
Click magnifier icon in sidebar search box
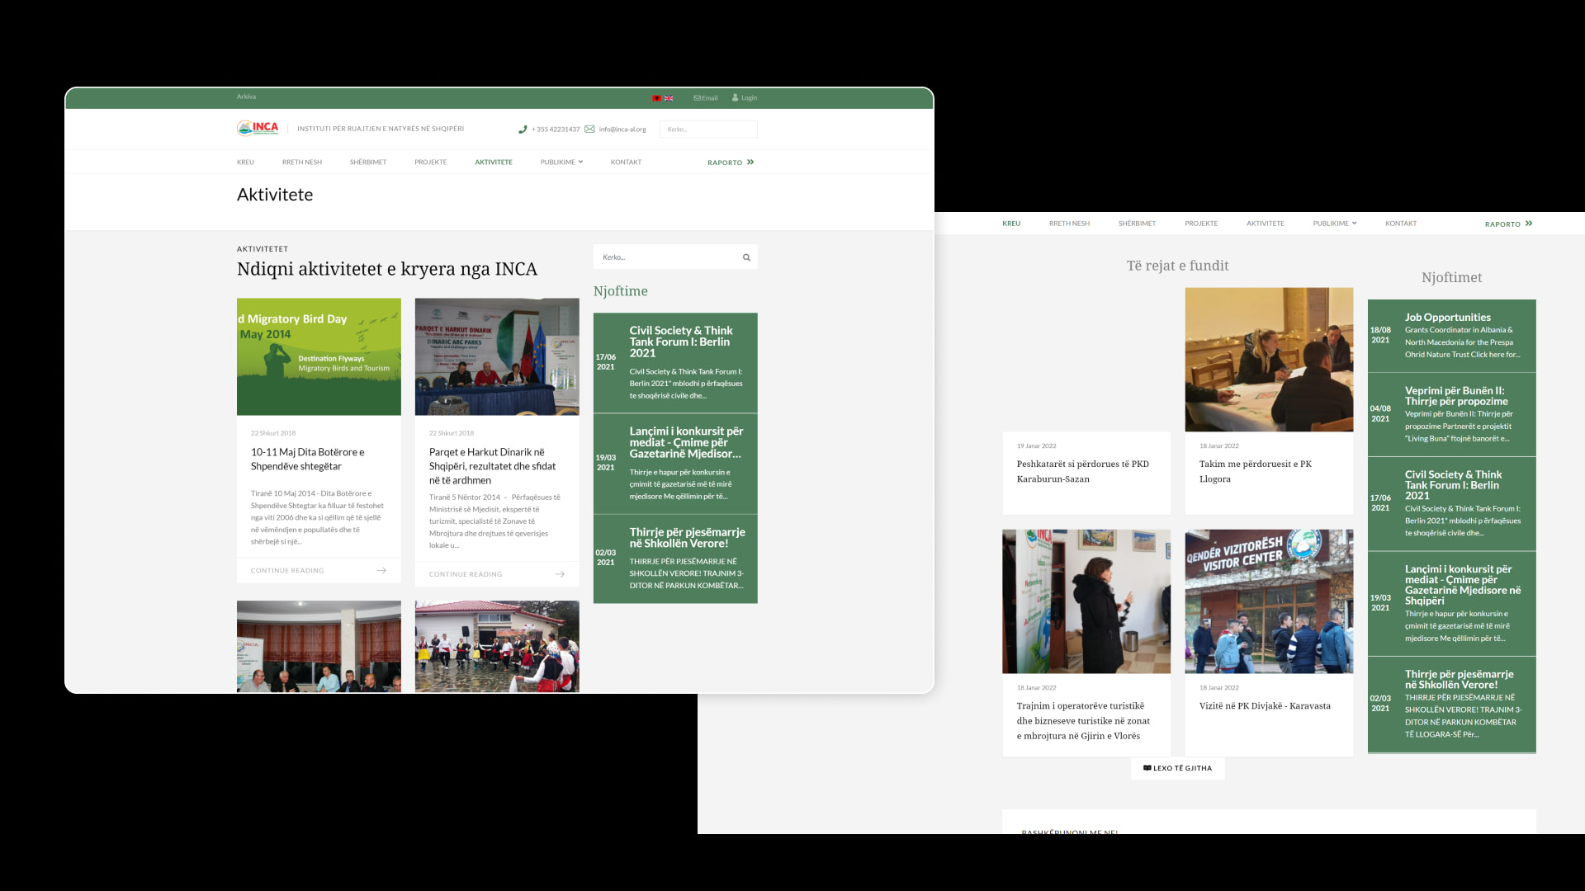746,257
